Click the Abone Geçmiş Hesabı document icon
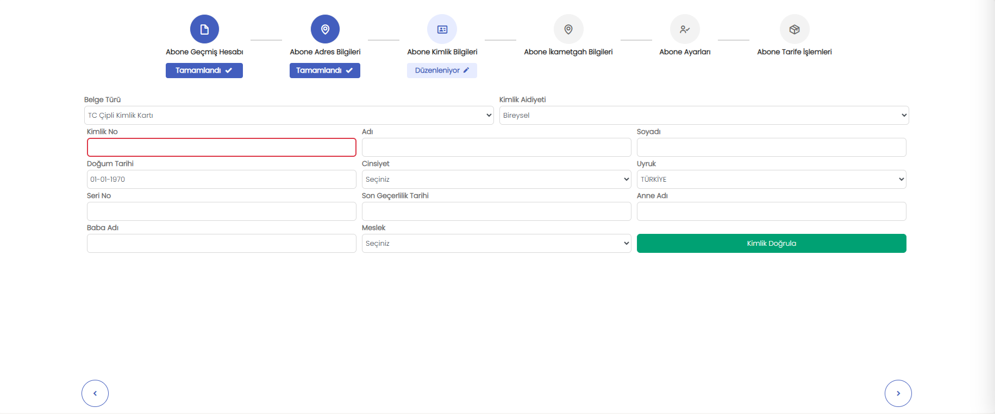This screenshot has width=995, height=414. coord(204,29)
